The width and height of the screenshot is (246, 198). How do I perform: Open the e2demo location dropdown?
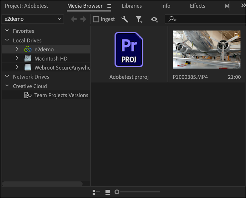pyautogui.click(x=33, y=19)
